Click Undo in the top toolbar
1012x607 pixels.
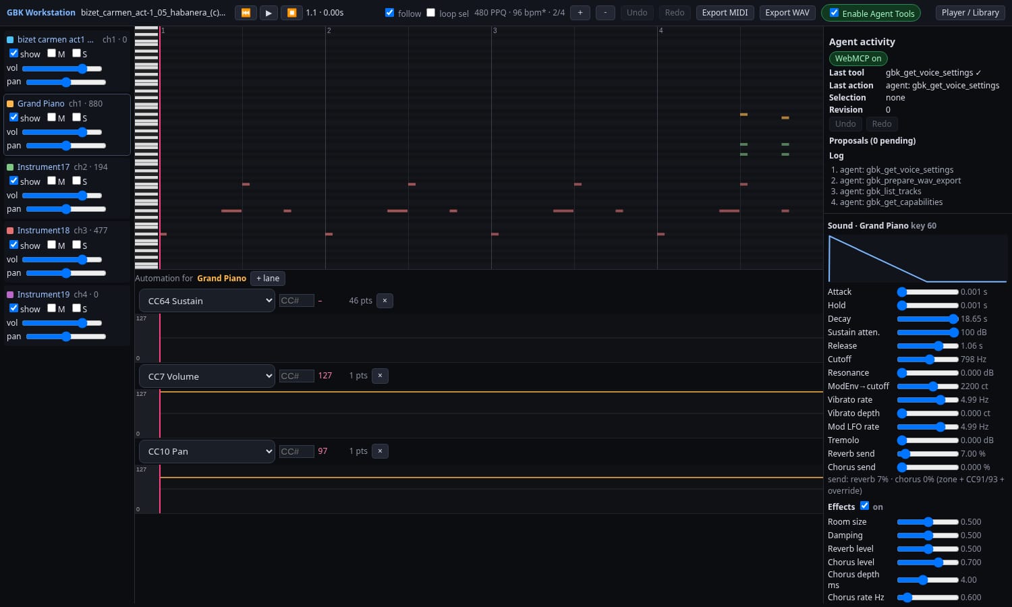(637, 13)
